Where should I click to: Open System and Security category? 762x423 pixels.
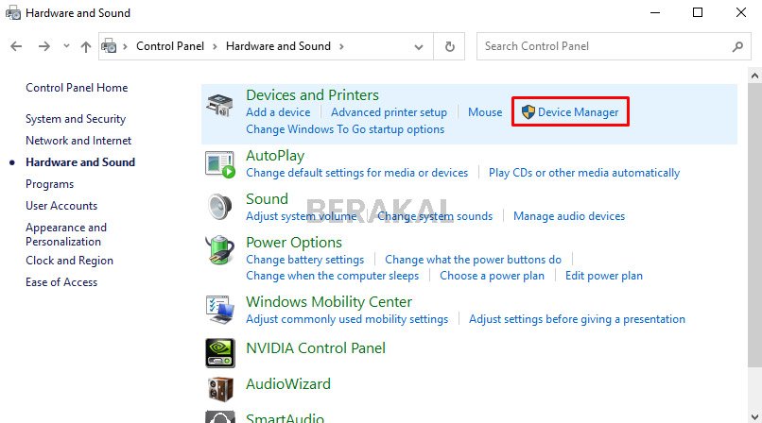coord(76,119)
